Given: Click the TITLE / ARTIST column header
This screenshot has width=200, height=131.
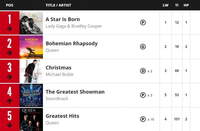Looking at the screenshot, I should (x=58, y=5).
